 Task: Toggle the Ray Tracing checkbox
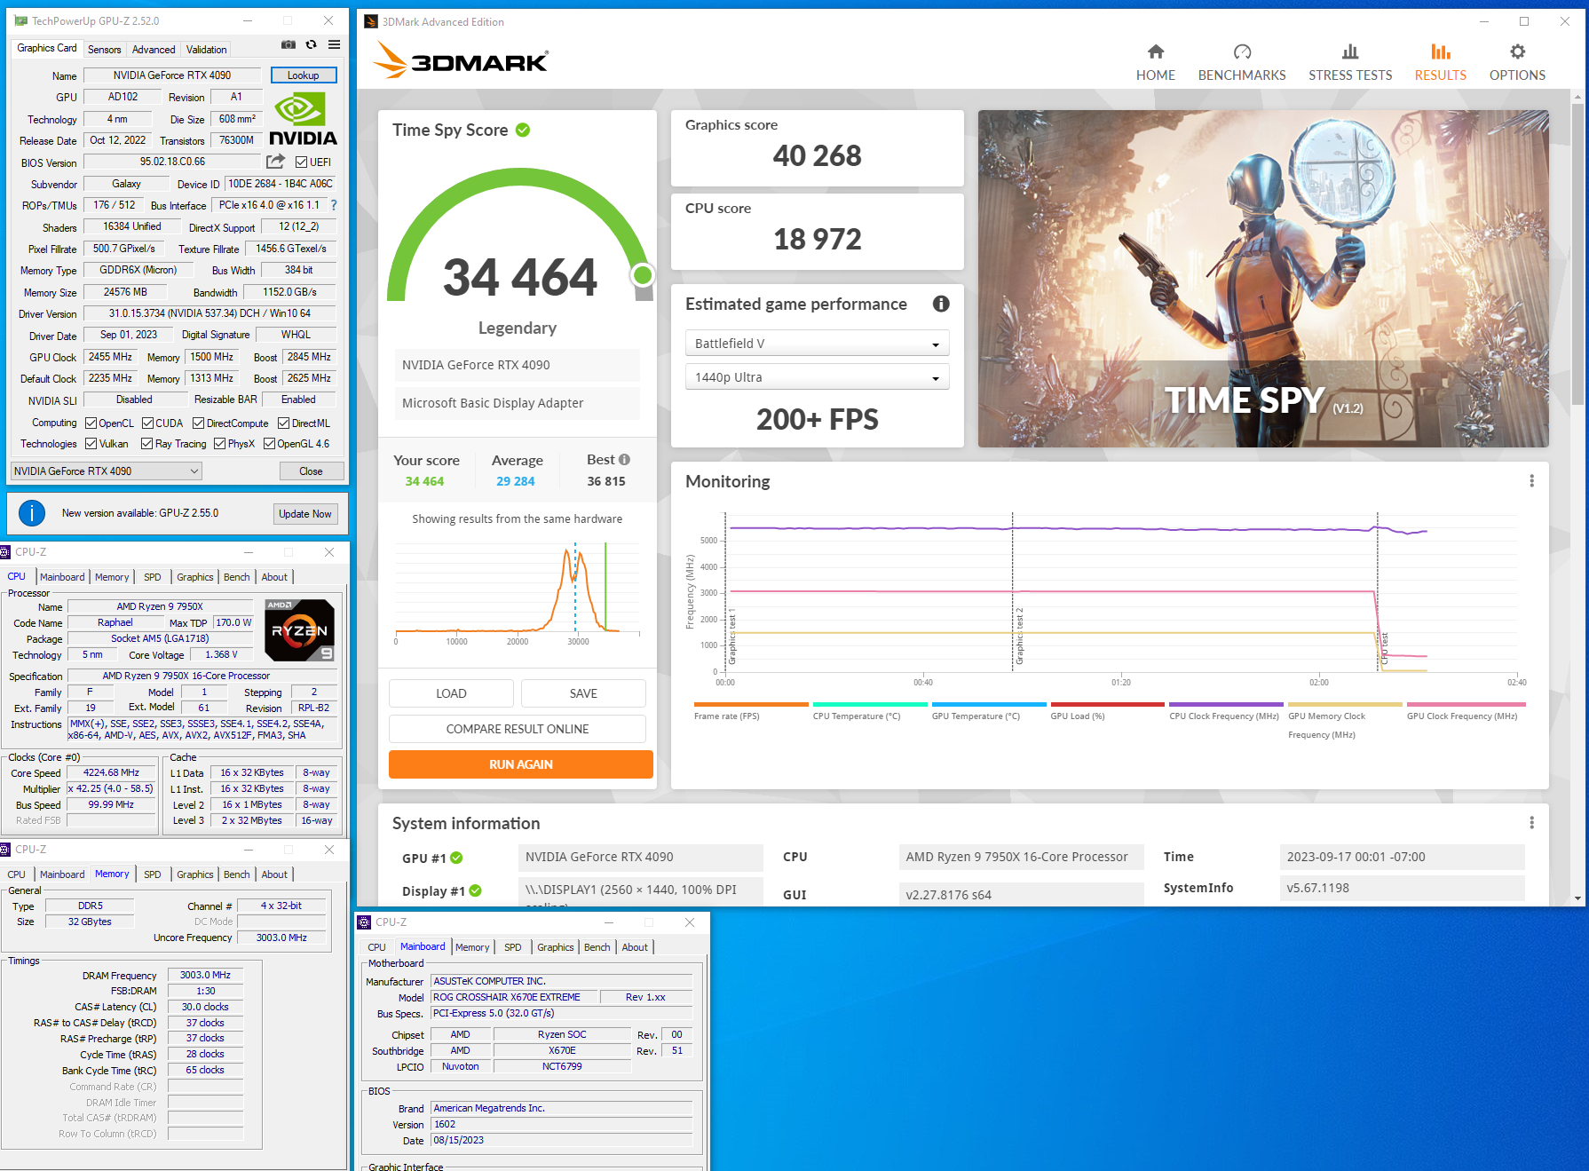pos(147,444)
